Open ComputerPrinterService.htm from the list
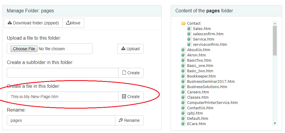Viewport: 285px width, 133px height. pyautogui.click(x=212, y=103)
